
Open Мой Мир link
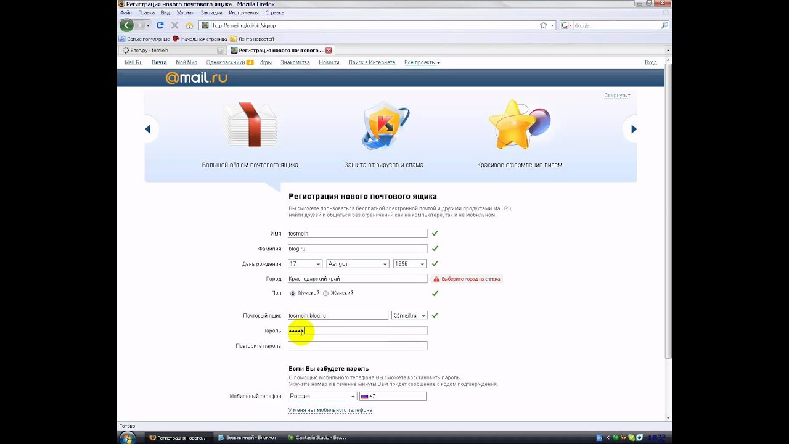pyautogui.click(x=186, y=62)
